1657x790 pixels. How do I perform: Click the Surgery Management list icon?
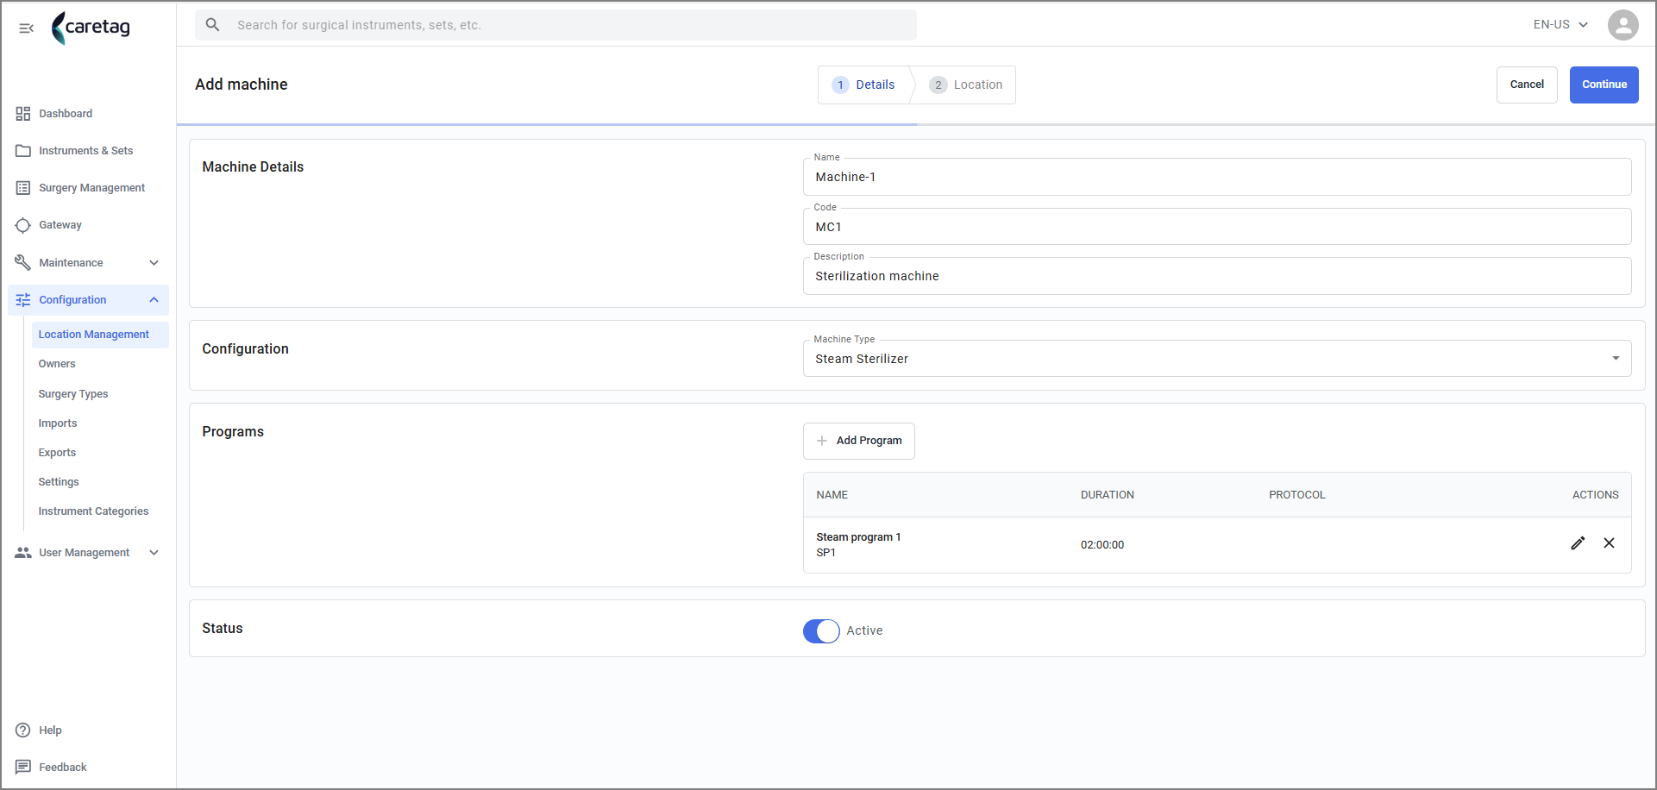coord(23,188)
